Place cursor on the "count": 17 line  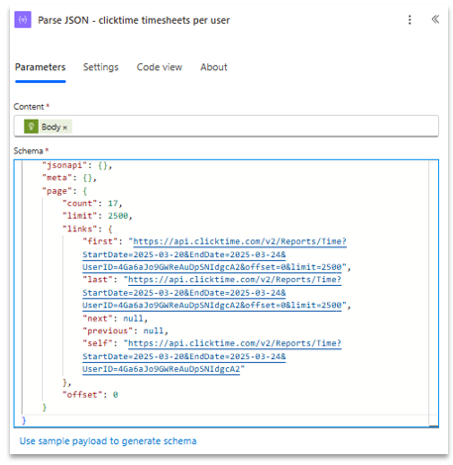coord(92,203)
